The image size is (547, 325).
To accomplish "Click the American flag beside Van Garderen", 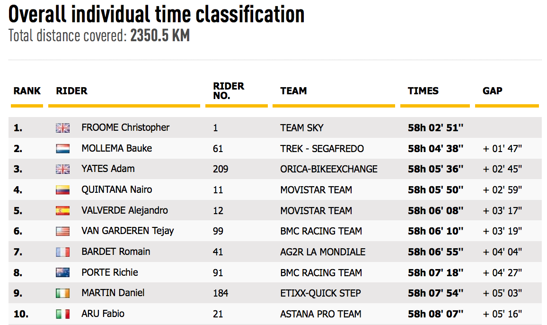I will click(x=62, y=231).
